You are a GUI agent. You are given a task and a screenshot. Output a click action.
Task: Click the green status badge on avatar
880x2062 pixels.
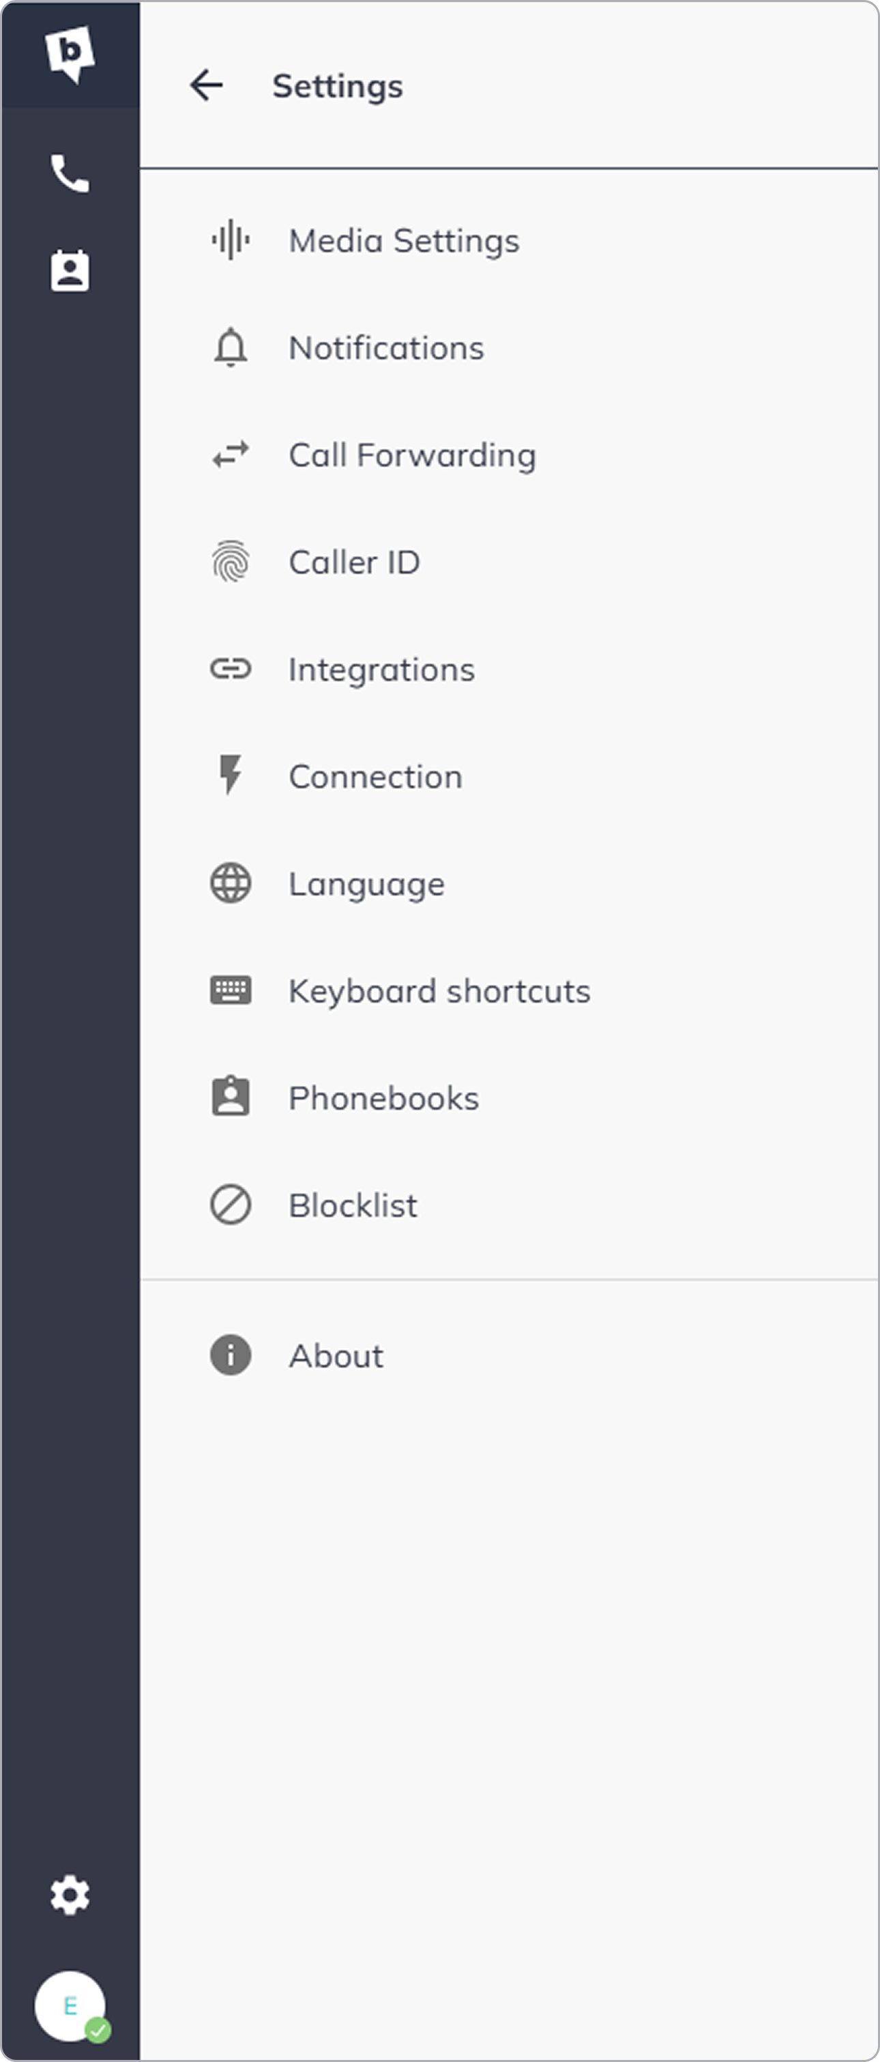[98, 2031]
